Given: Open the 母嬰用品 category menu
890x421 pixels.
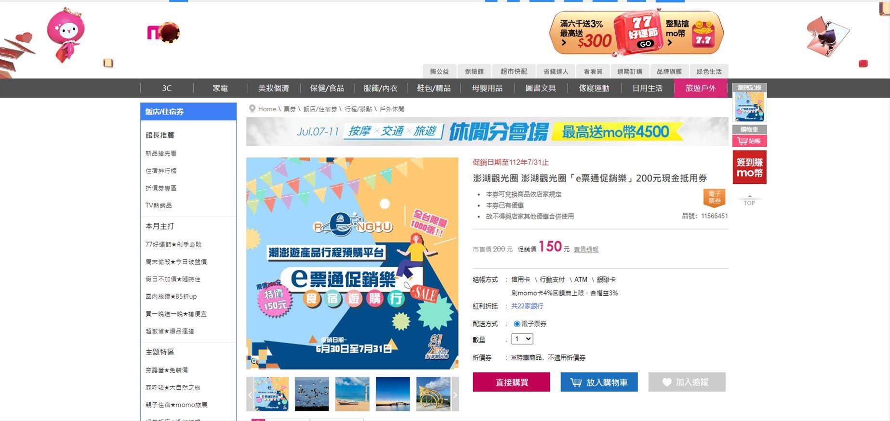Looking at the screenshot, I should point(487,88).
